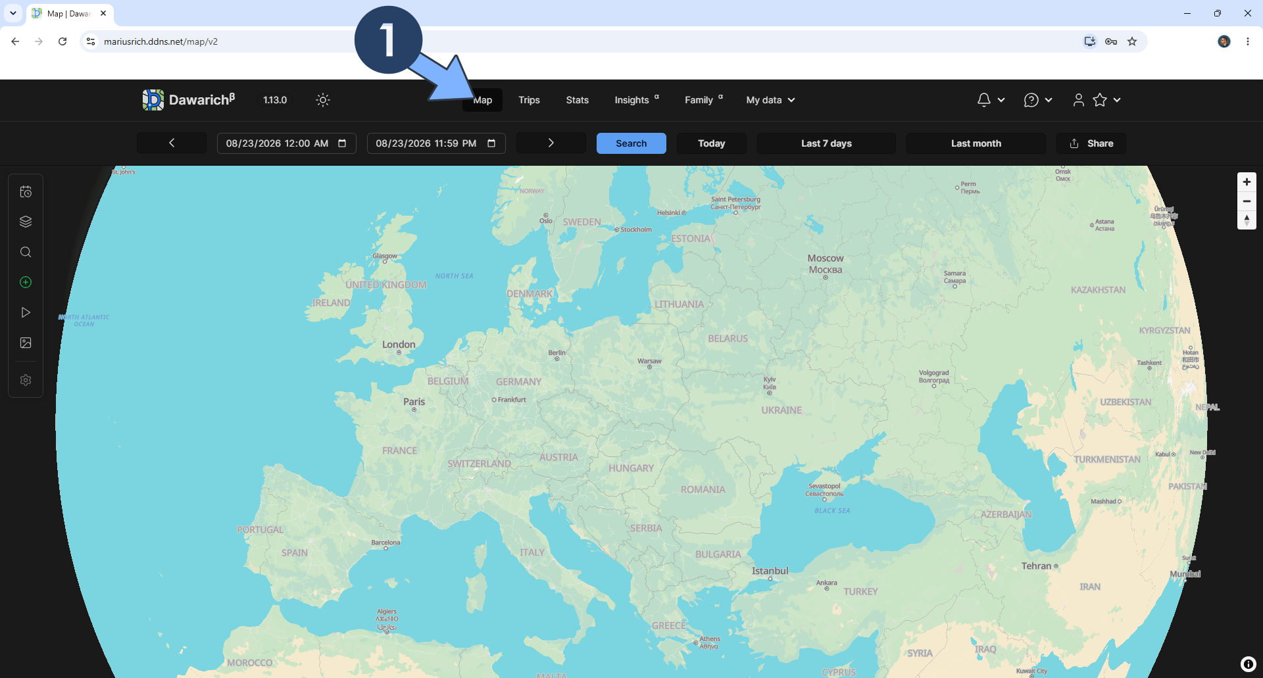Open the Chrome profile avatar
Viewport: 1263px width, 678px height.
tap(1224, 41)
